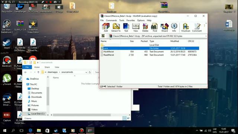Image resolution: width=238 pixels, height=134 pixels.
Task: Click the Bandicam screenshot camera icon
Action: (x=55, y=2)
